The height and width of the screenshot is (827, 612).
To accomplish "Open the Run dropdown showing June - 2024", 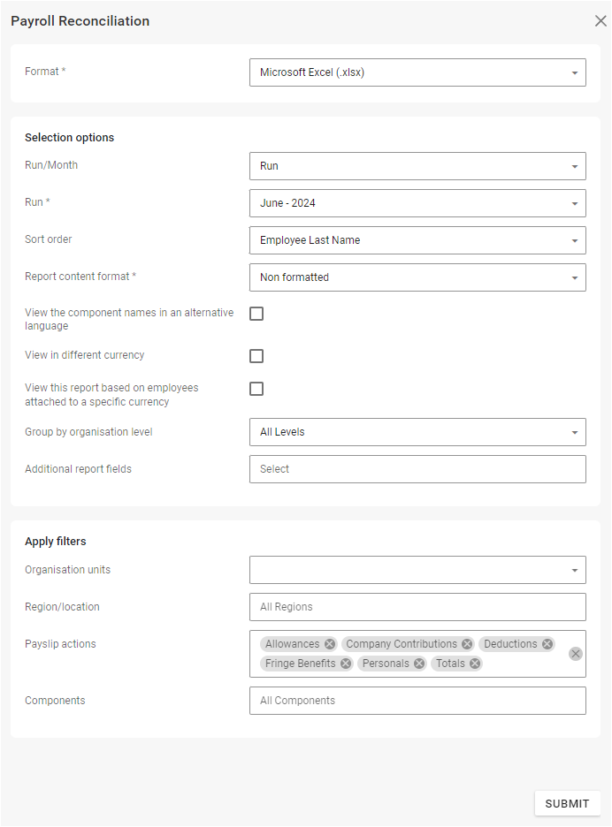I will (417, 203).
